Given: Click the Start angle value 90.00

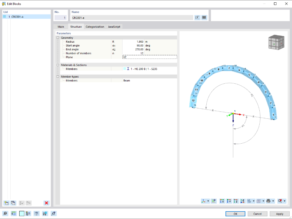Looking at the screenshot, I should tap(133, 46).
